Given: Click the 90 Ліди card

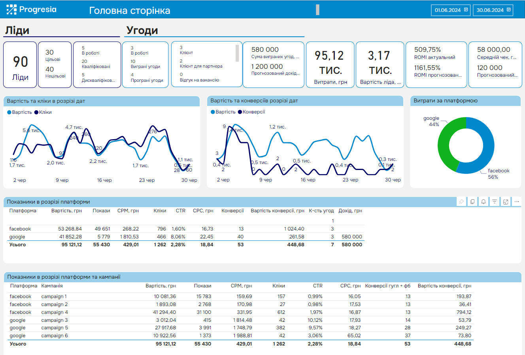Looking at the screenshot, I should (x=20, y=65).
